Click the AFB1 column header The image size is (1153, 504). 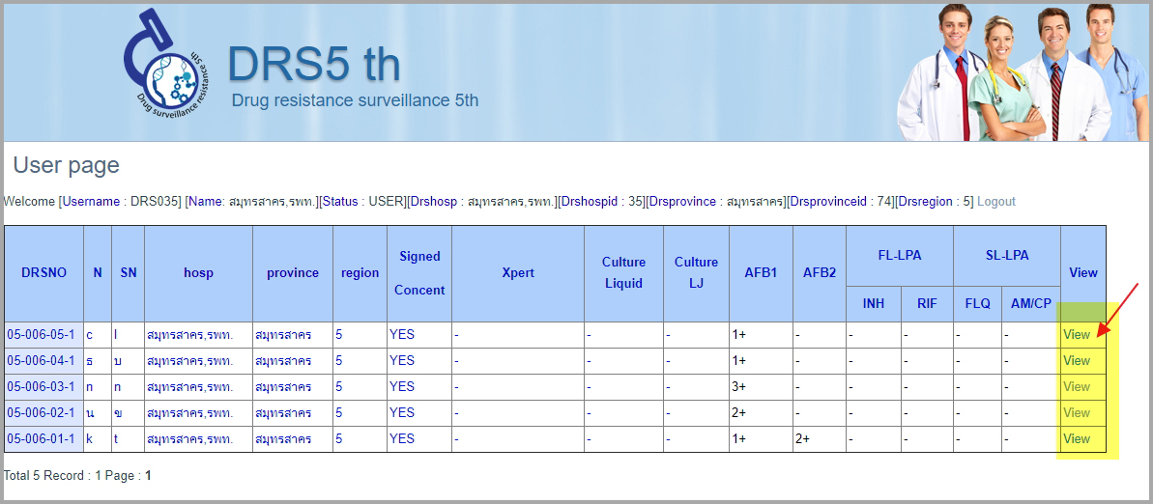761,273
